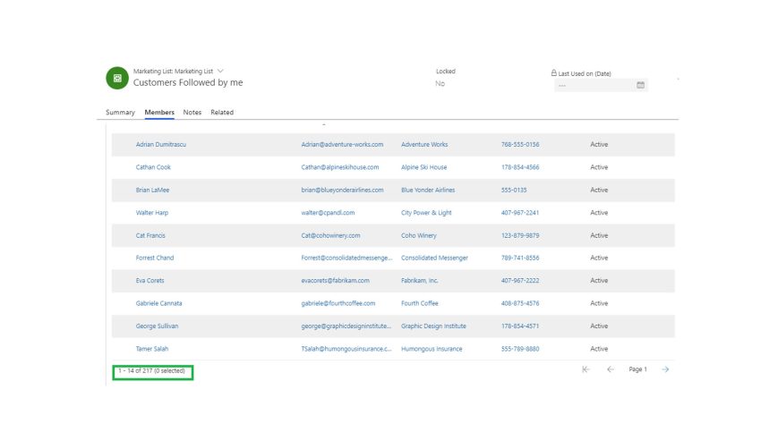The width and height of the screenshot is (778, 432).
Task: Click email Cathan@alpineskihouse.com
Action: pyautogui.click(x=340, y=167)
